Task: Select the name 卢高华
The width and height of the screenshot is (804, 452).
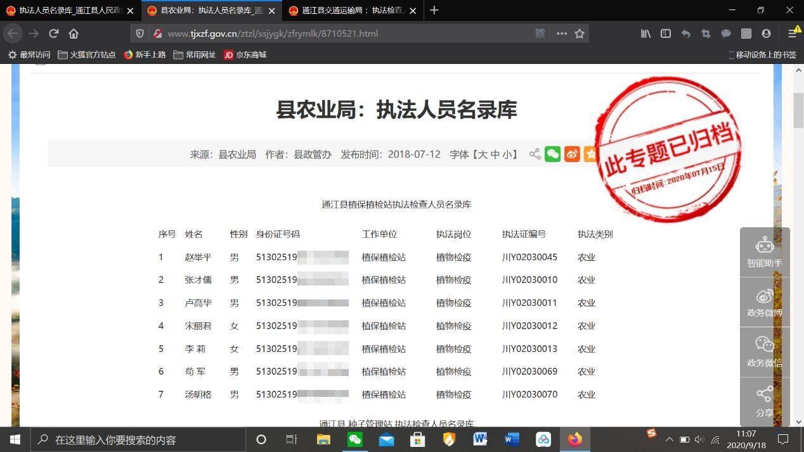Action: [198, 303]
